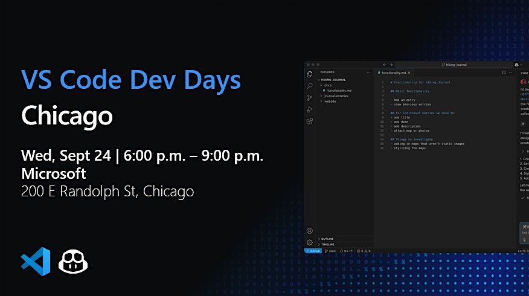Open errors and warnings status item
The height and width of the screenshot is (296, 529).
pyautogui.click(x=364, y=251)
